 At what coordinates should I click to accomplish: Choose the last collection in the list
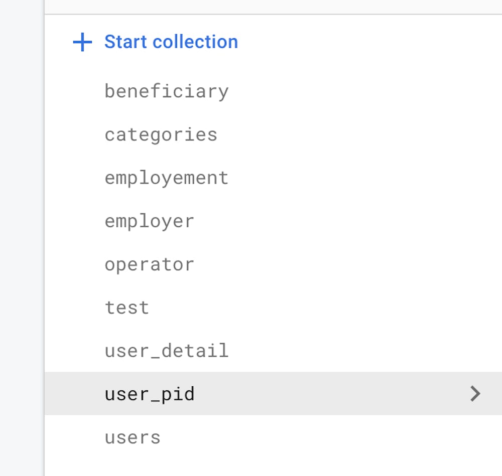[133, 437]
